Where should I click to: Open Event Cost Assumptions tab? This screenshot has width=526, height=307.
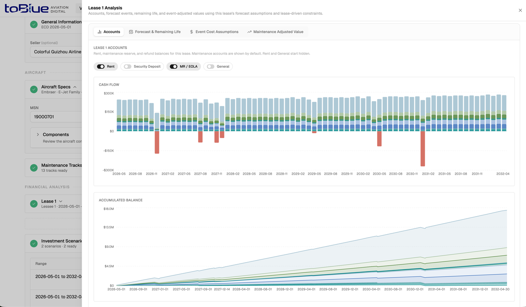click(x=214, y=32)
